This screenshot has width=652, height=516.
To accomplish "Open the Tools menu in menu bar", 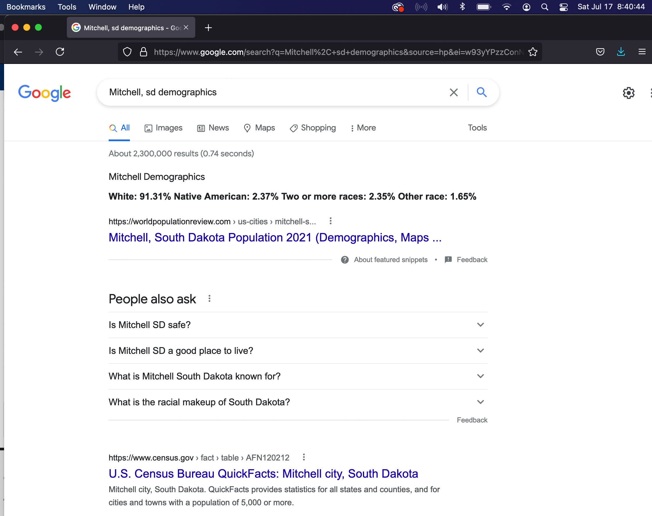I will tap(67, 7).
